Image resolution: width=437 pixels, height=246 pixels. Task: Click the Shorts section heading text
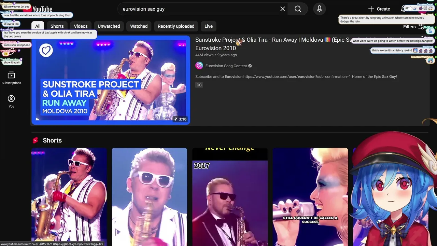click(52, 140)
